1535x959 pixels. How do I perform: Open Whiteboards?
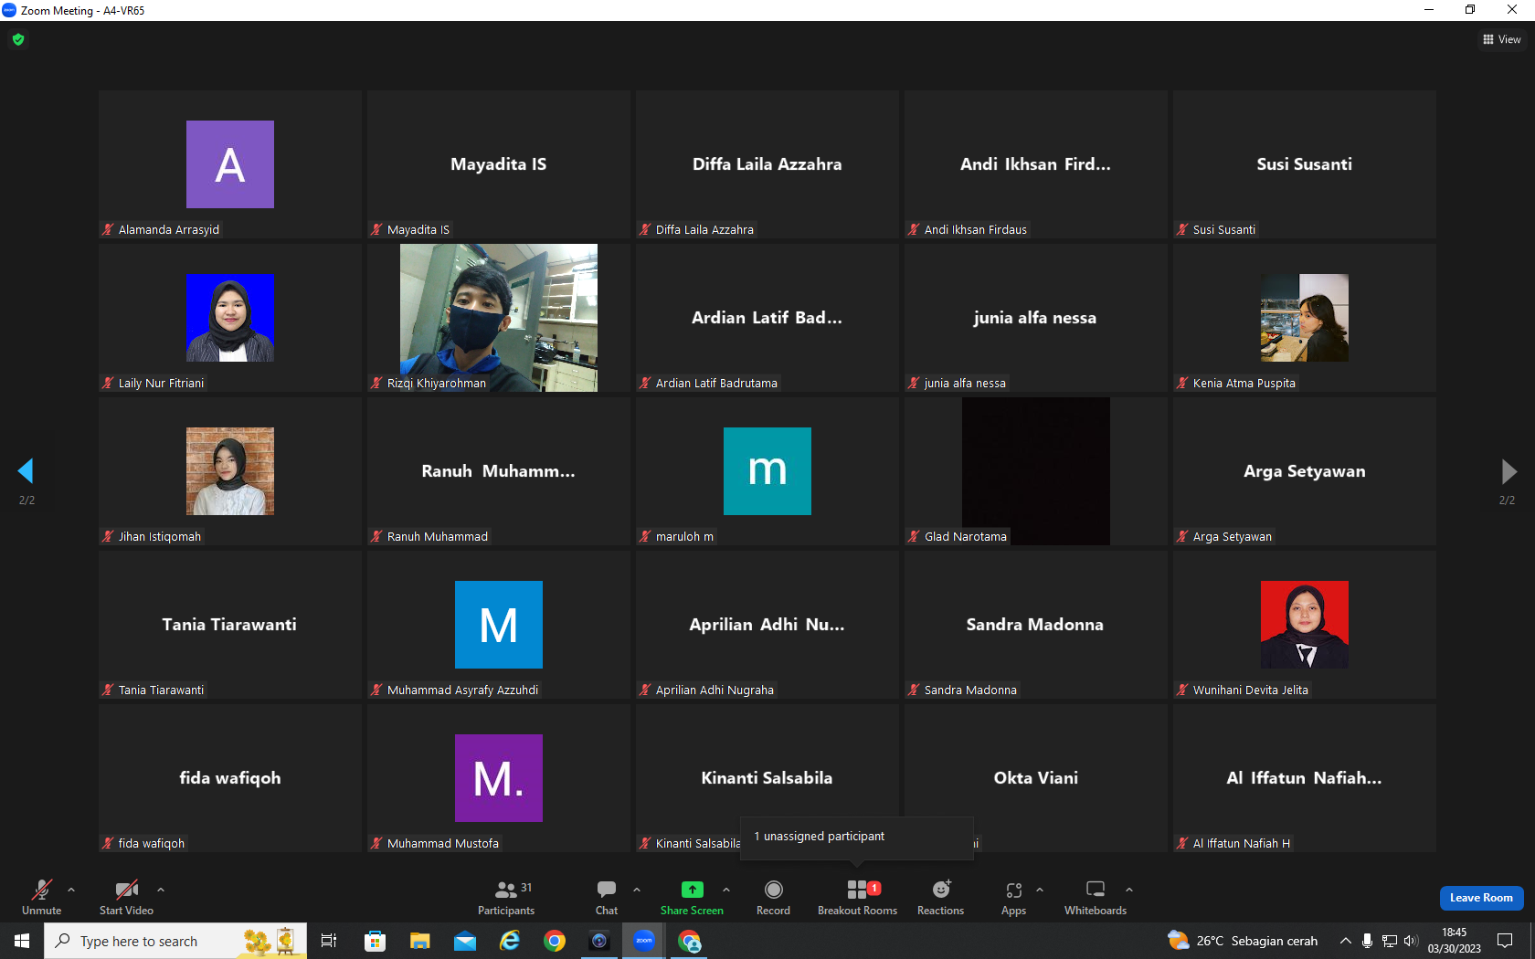(x=1096, y=897)
